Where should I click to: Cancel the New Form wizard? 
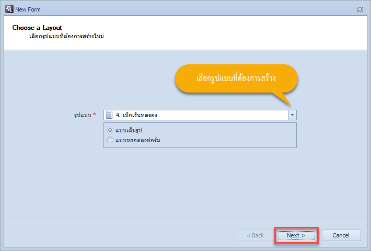coord(341,235)
